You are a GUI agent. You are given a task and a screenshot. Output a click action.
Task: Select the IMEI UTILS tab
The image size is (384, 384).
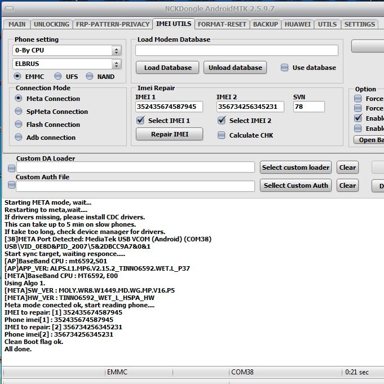pyautogui.click(x=174, y=24)
